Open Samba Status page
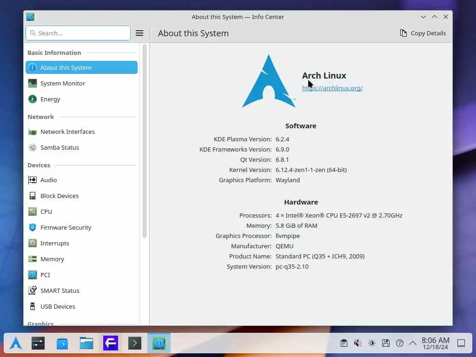The width and height of the screenshot is (476, 357). click(x=81, y=147)
